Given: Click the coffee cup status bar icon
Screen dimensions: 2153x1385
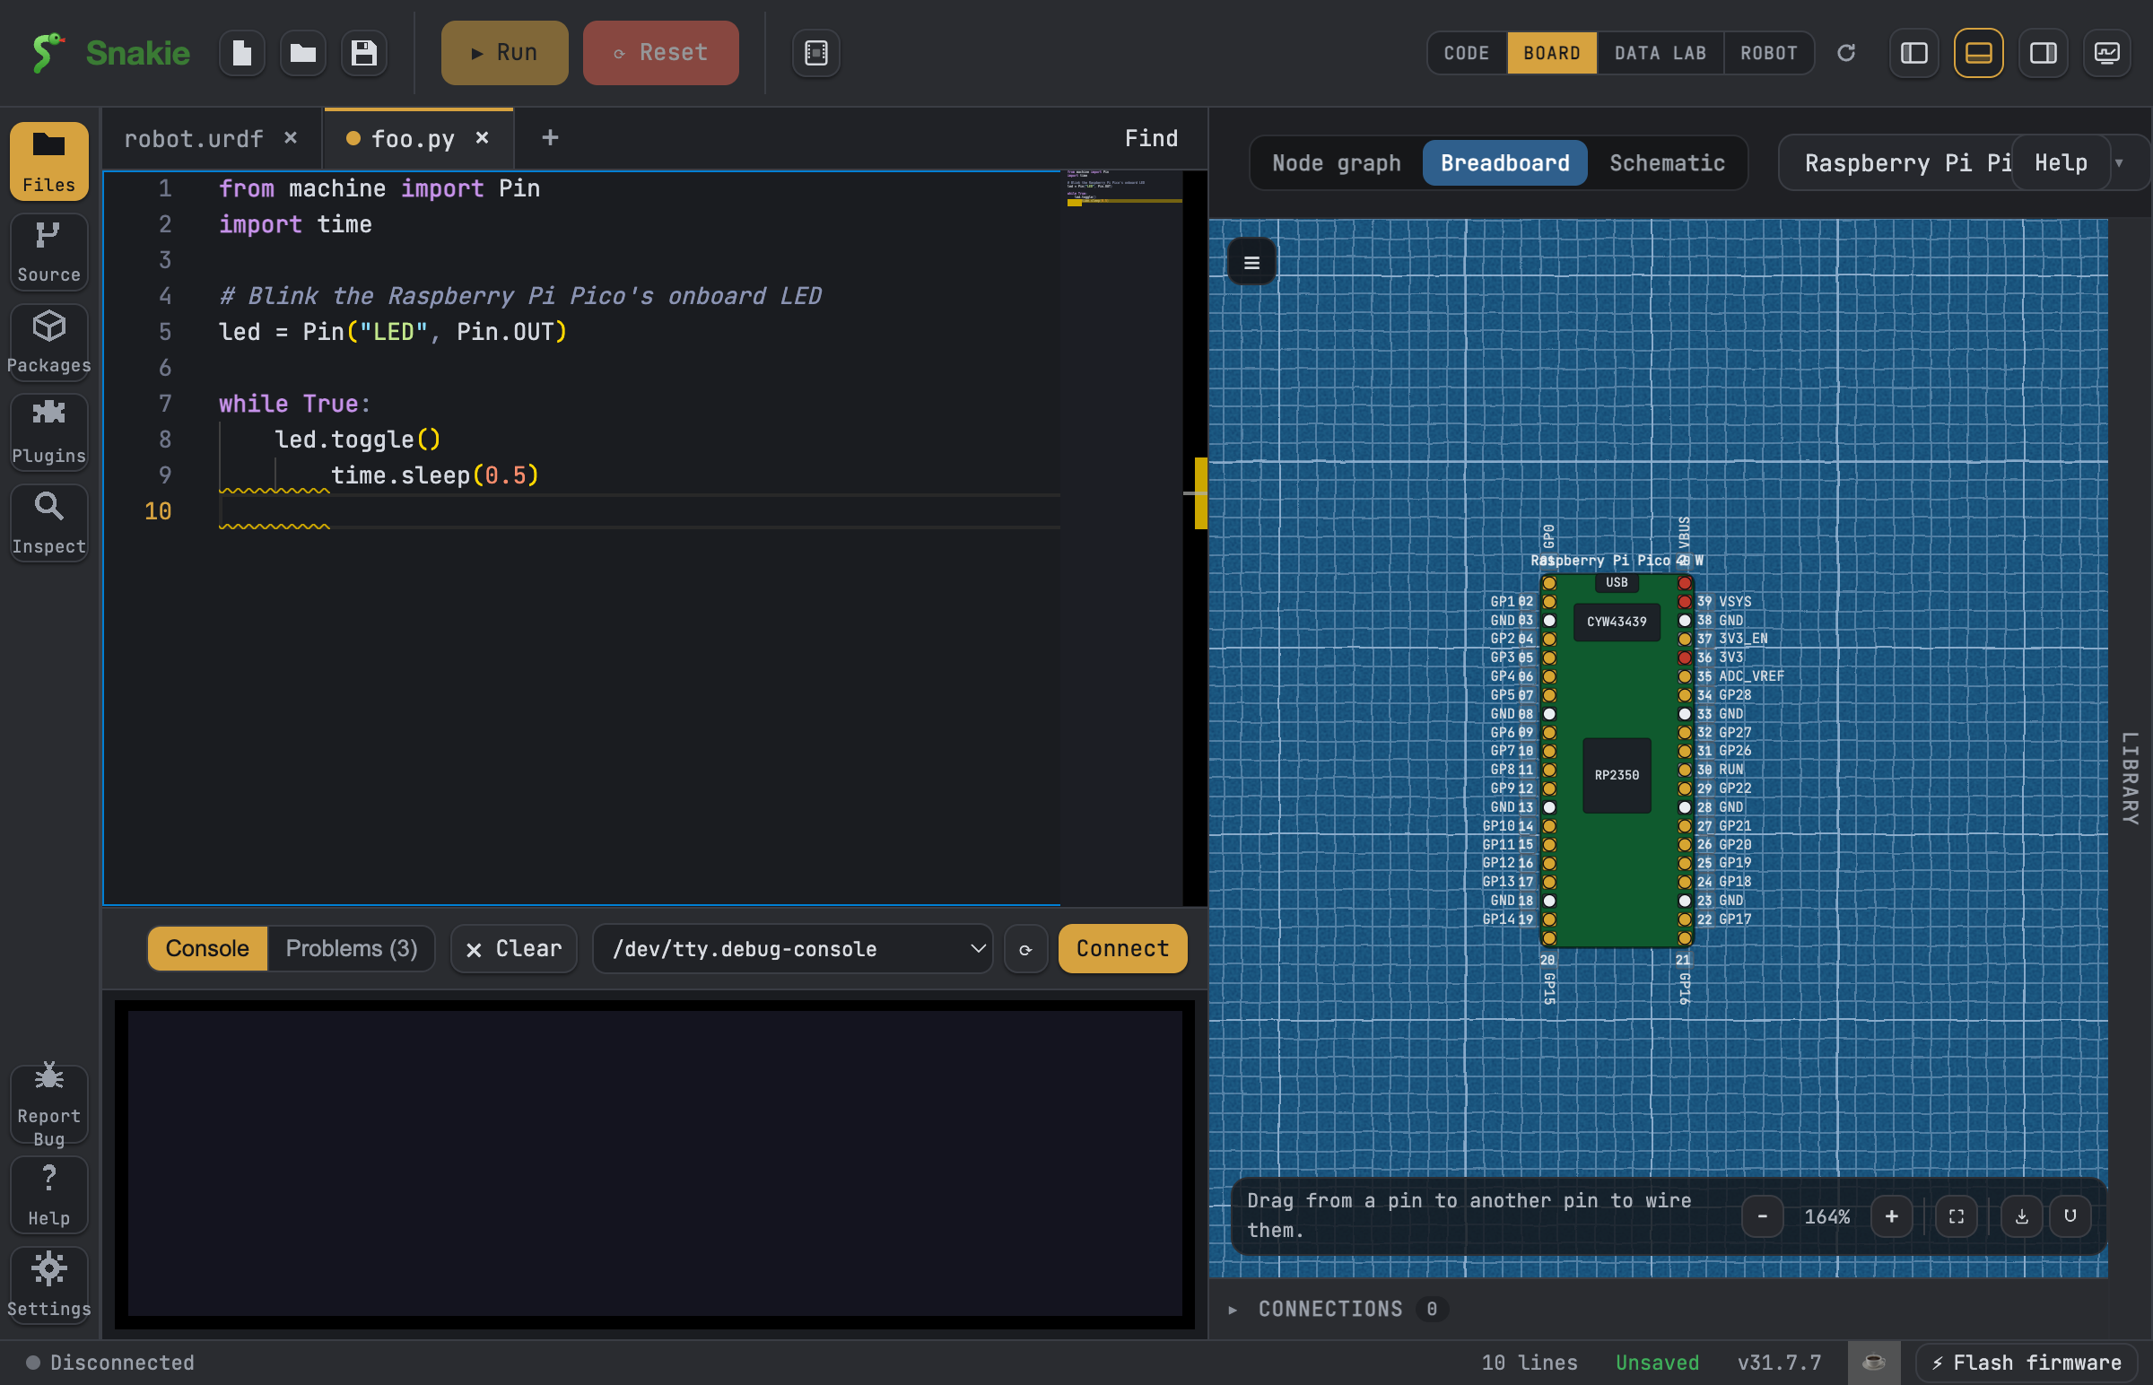Looking at the screenshot, I should 1873,1362.
